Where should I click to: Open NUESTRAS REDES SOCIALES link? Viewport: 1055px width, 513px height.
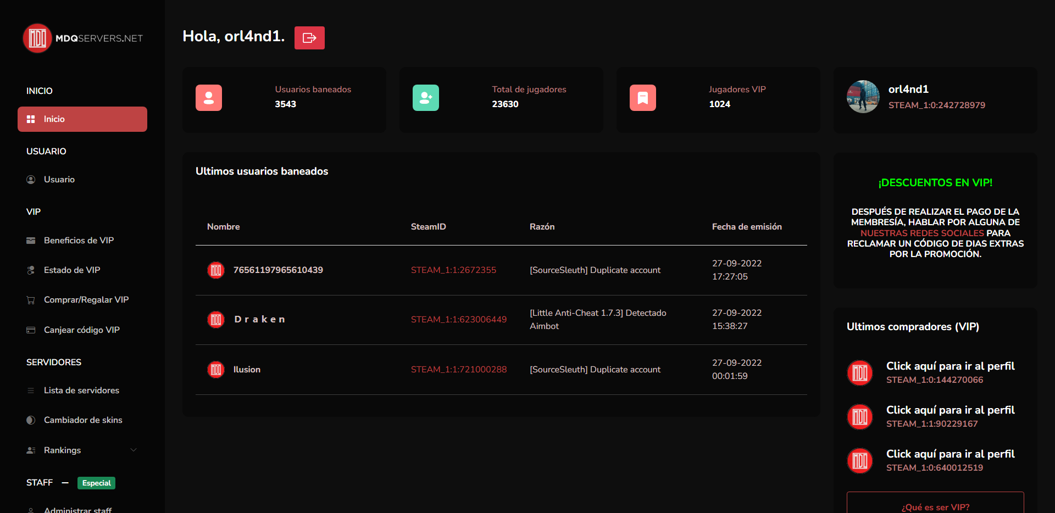pyautogui.click(x=922, y=233)
